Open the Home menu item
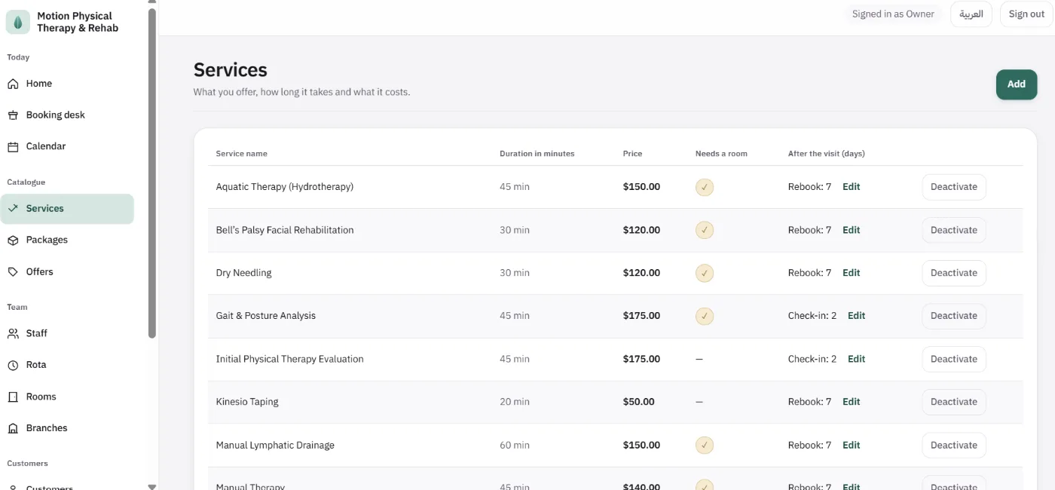Screen dimensions: 1055x490 [67, 84]
